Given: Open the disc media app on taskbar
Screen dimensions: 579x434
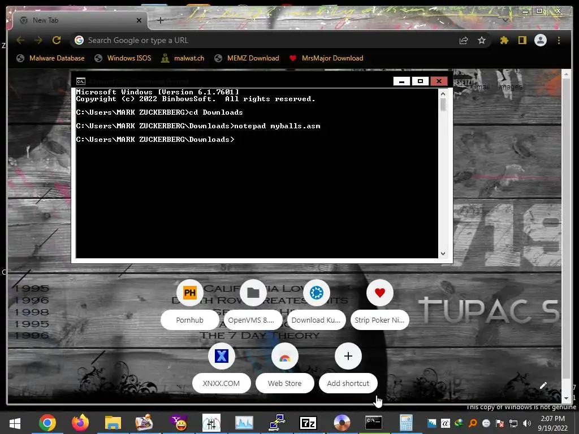Looking at the screenshot, I should [342, 423].
